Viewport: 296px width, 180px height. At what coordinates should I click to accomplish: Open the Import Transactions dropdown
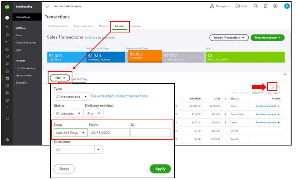tap(229, 38)
